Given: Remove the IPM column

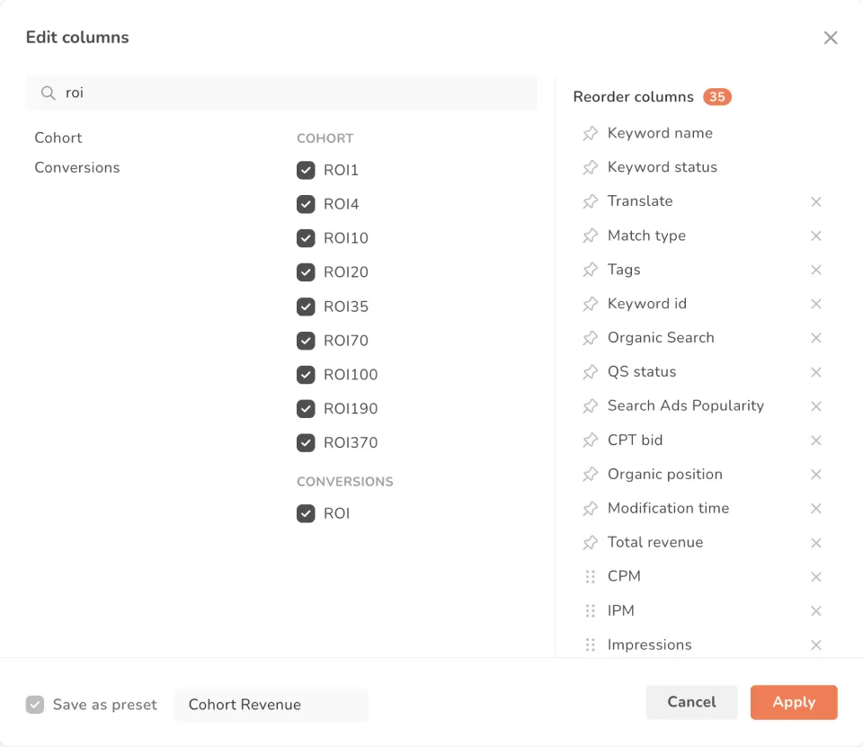Looking at the screenshot, I should (816, 611).
